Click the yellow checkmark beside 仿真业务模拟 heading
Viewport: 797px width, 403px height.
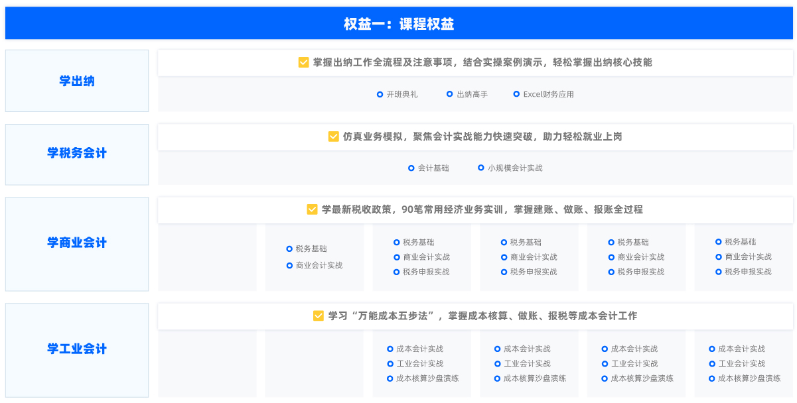(x=334, y=137)
